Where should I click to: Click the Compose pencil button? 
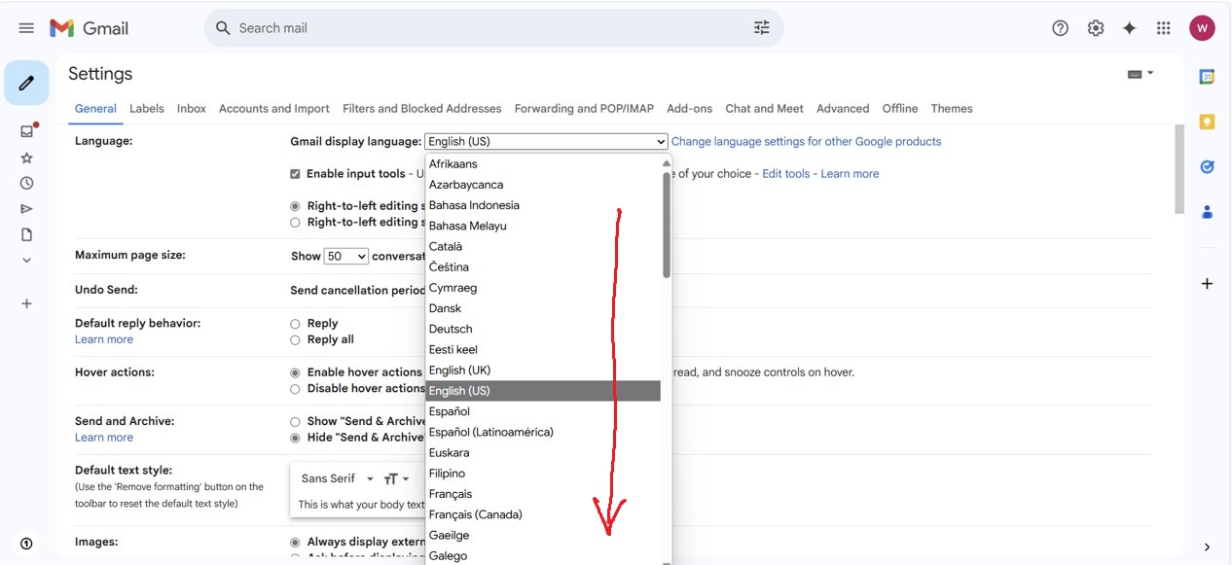[x=26, y=83]
